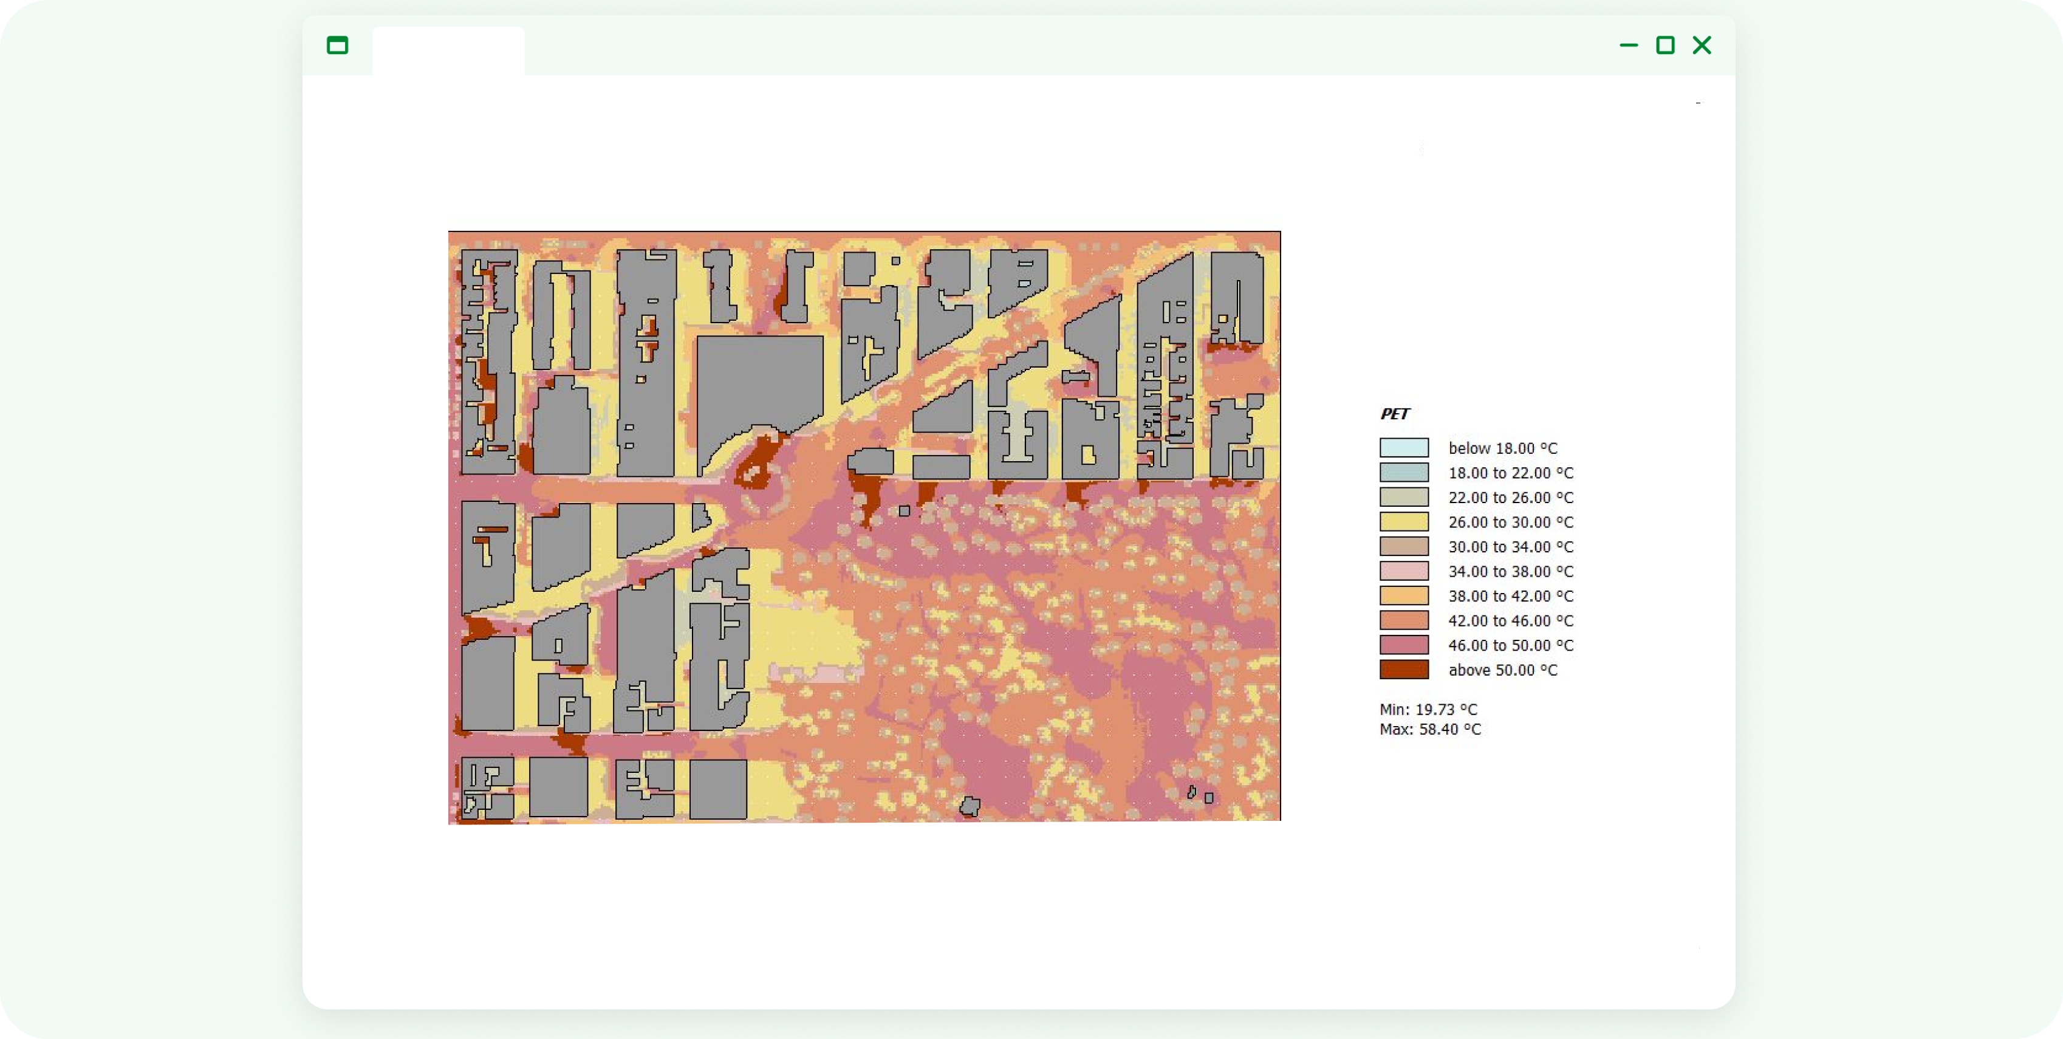The height and width of the screenshot is (1039, 2063).
Task: Click the 'Min: 19.73 °C' text
Action: (1428, 710)
